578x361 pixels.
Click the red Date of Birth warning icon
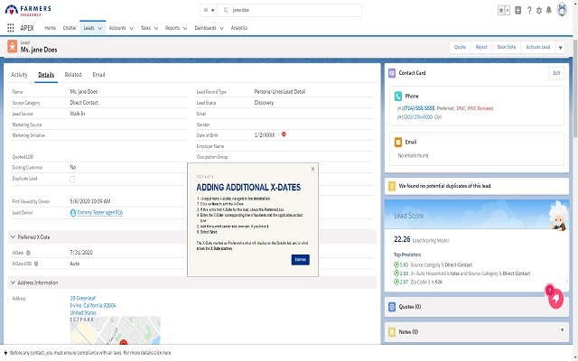[284, 134]
